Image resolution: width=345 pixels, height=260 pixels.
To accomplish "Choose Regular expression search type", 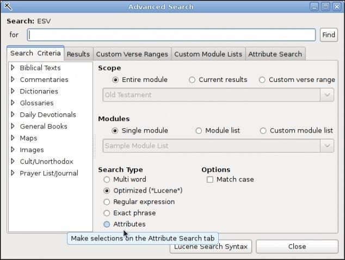I will coord(107,202).
